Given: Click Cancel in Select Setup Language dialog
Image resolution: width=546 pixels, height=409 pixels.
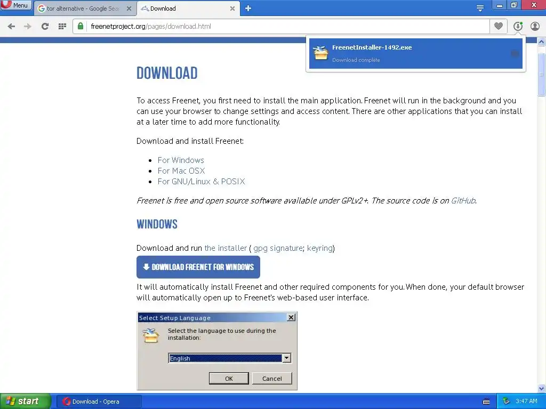Looking at the screenshot, I should tap(272, 379).
